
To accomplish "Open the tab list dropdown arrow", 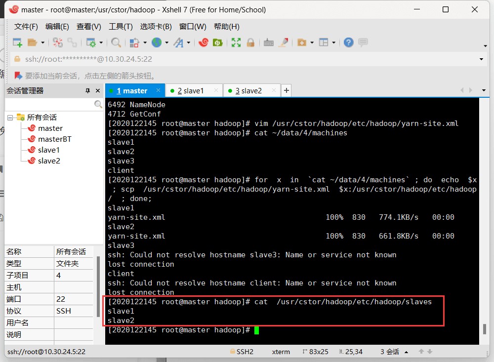I will point(484,90).
